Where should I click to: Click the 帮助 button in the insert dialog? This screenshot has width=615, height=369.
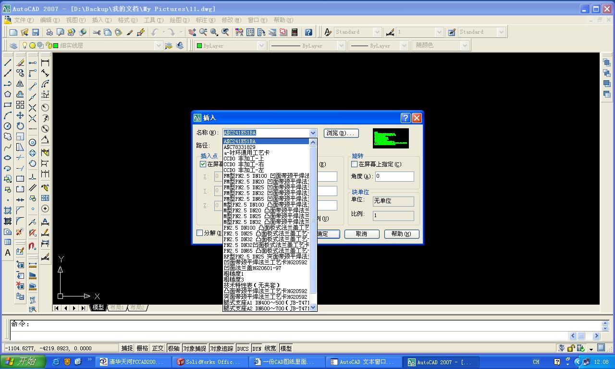pyautogui.click(x=402, y=234)
